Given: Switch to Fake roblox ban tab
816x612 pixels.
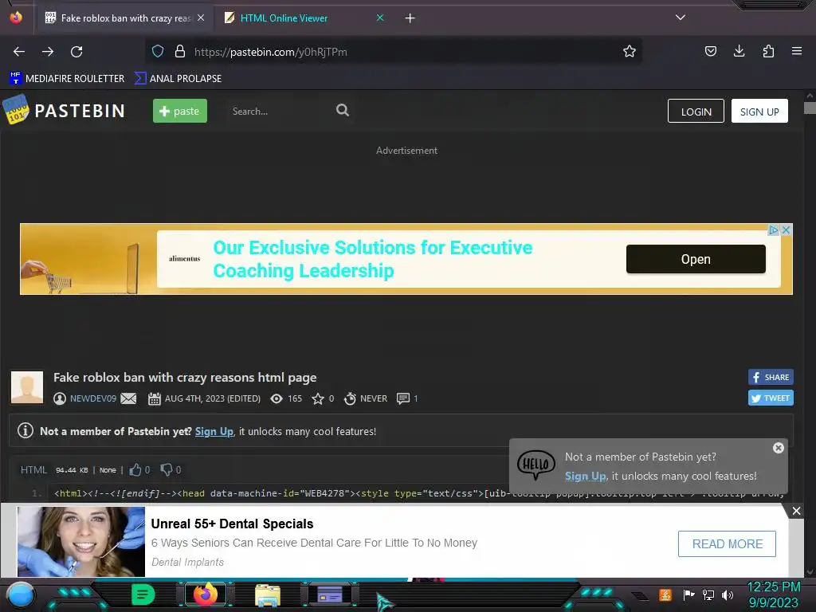Looking at the screenshot, I should coord(125,18).
